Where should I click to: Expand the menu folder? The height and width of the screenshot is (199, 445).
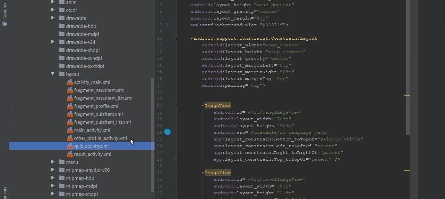pos(53,162)
